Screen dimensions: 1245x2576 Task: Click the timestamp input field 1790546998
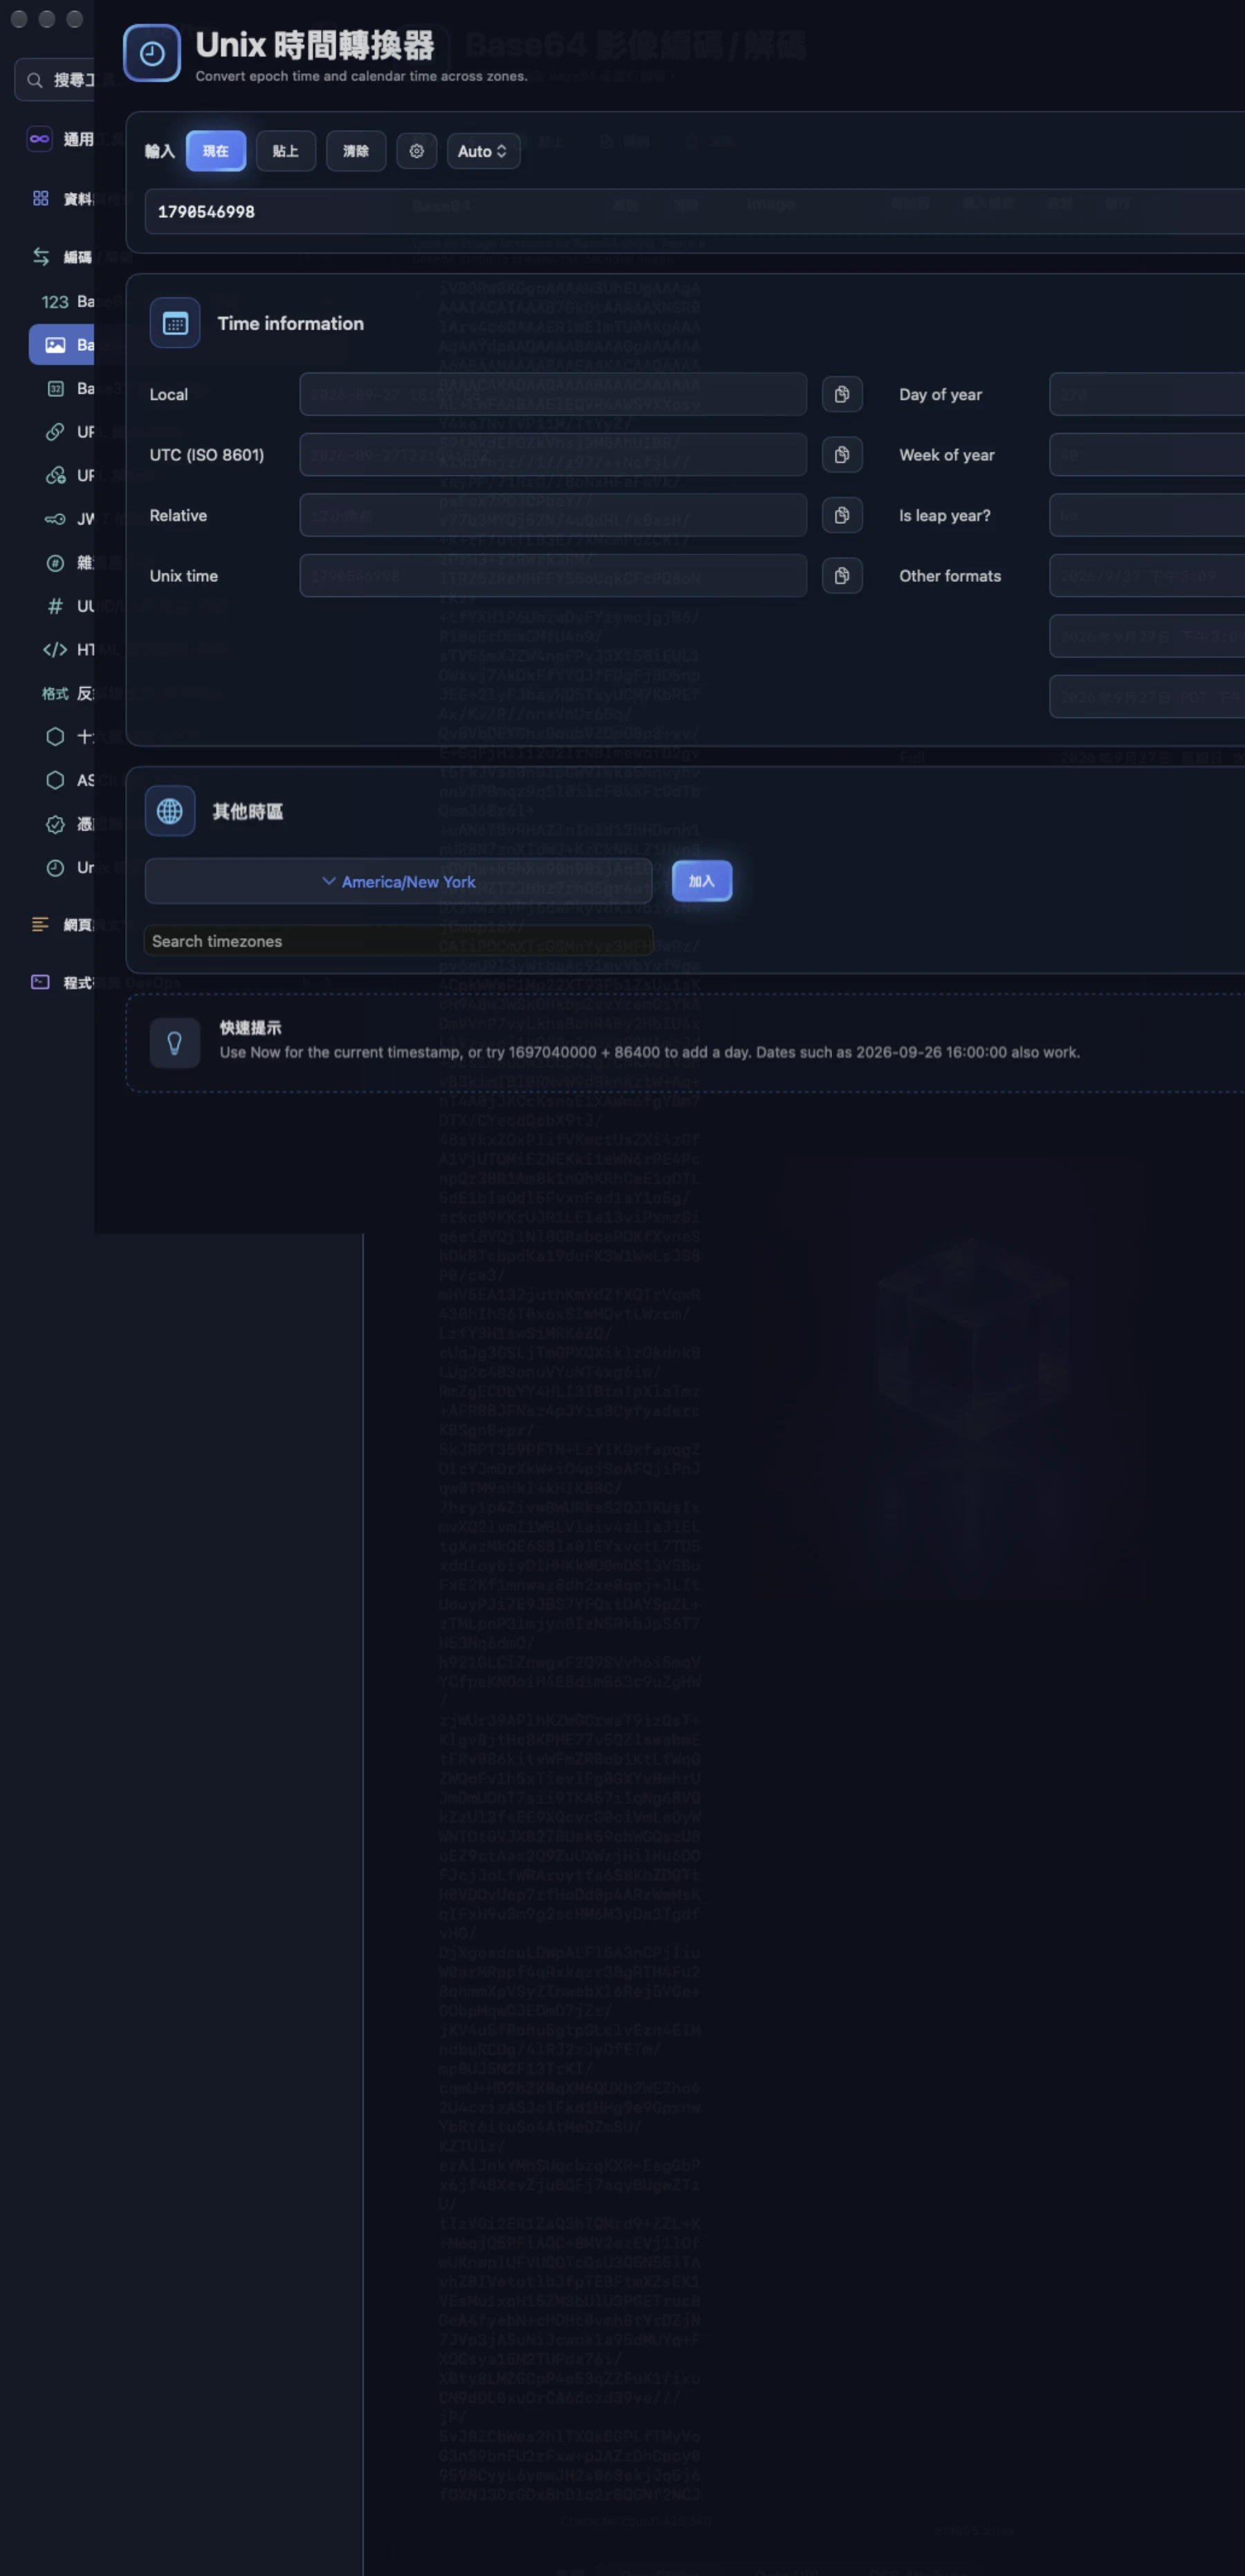coord(695,212)
